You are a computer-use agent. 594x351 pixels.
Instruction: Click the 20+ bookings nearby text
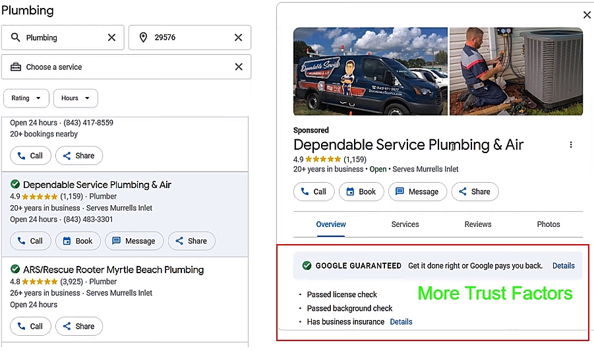point(44,134)
